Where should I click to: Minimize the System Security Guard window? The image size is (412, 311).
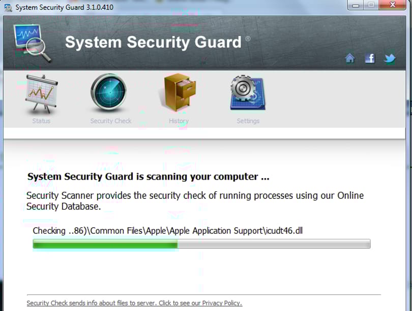356,5
